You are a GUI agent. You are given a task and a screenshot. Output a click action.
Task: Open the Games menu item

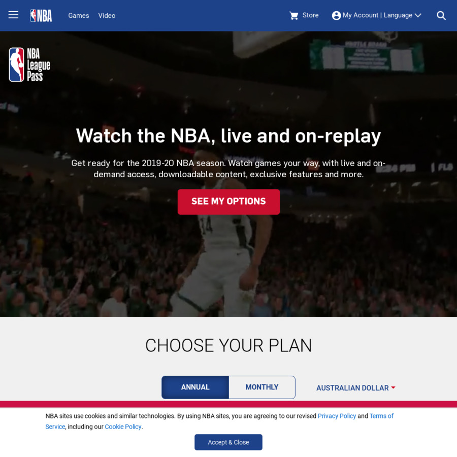click(x=79, y=15)
